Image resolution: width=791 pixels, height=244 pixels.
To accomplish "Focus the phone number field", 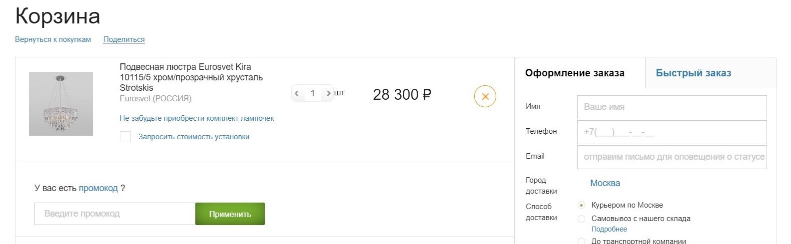I will (x=672, y=132).
